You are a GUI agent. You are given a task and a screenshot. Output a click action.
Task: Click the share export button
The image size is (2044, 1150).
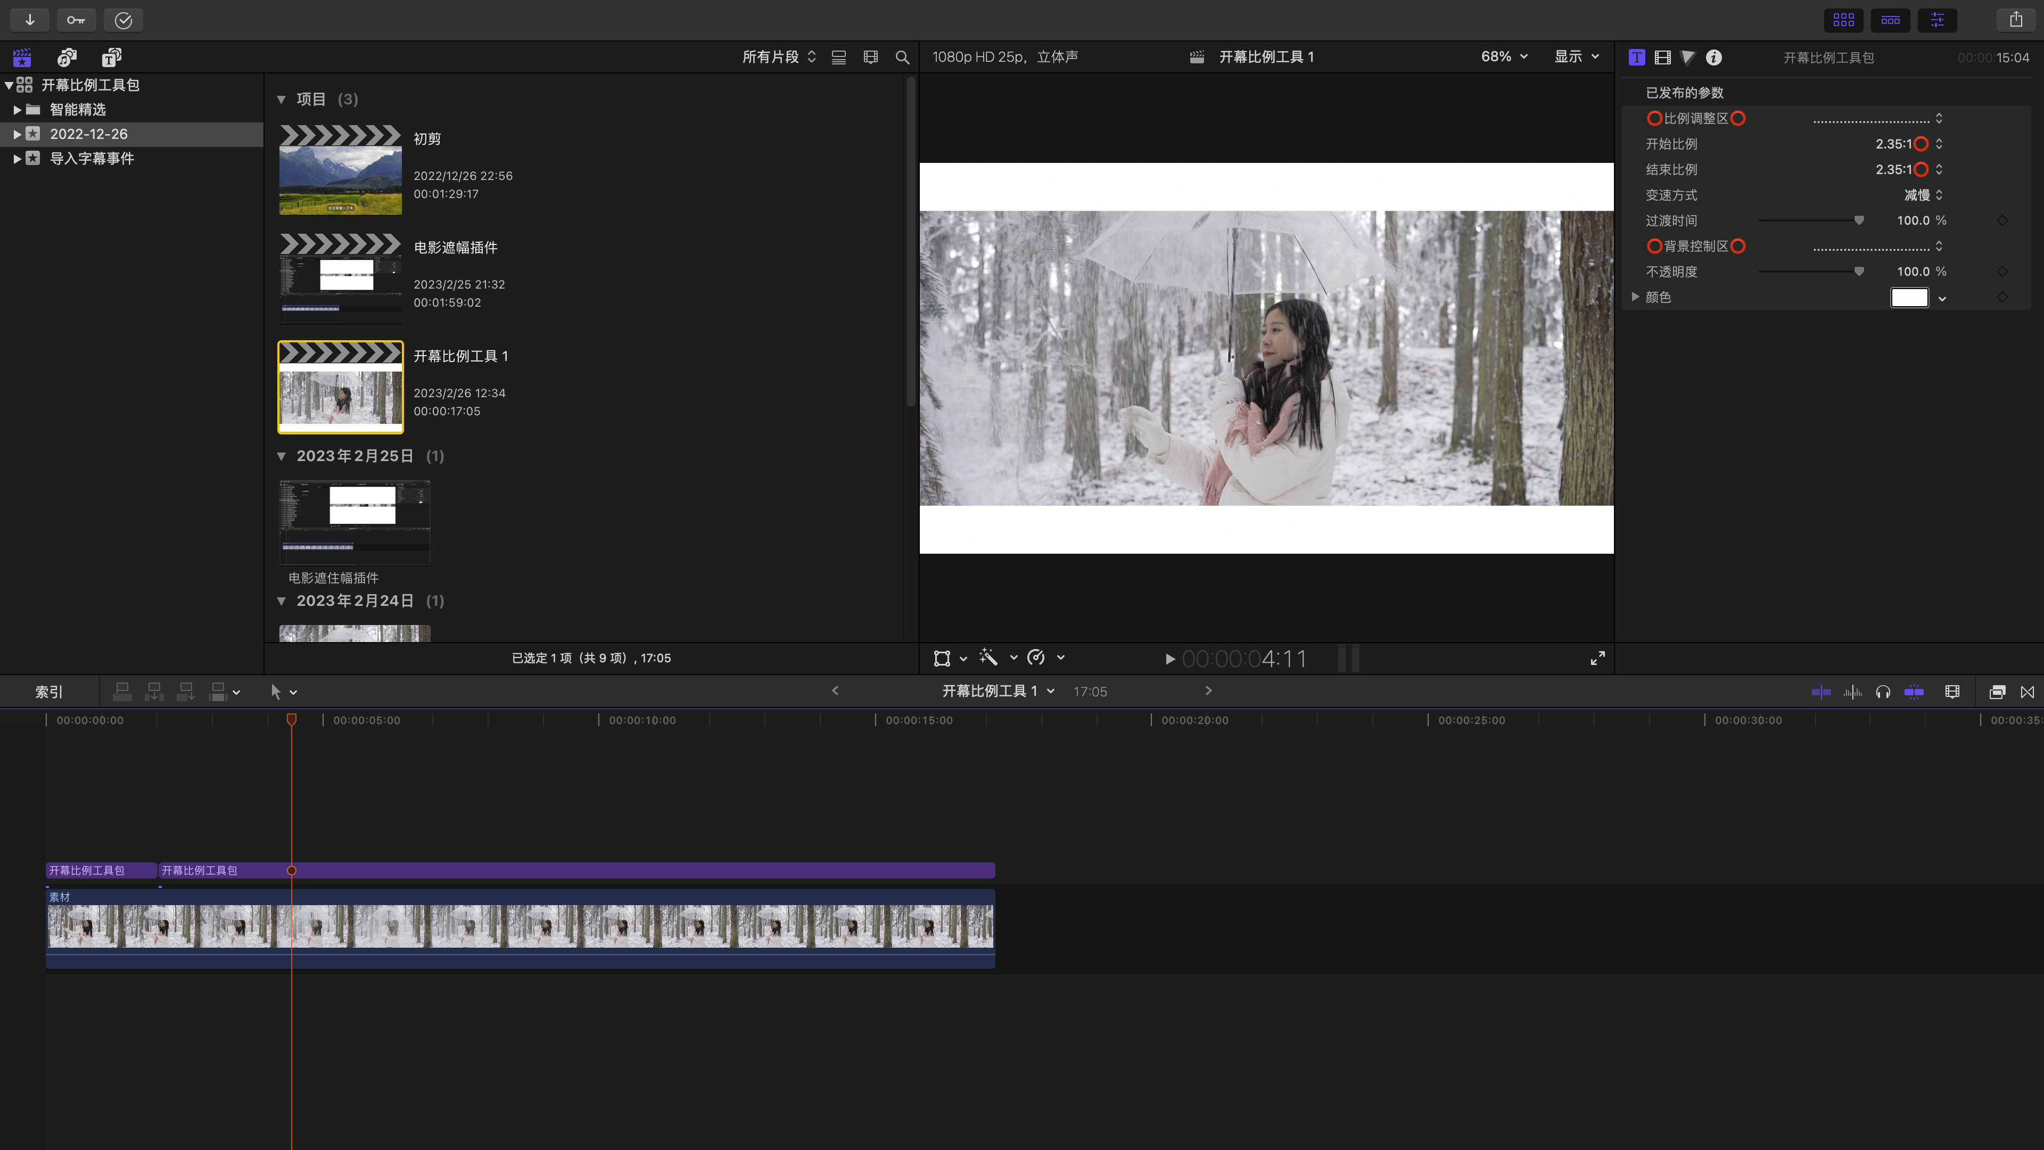coord(2015,20)
